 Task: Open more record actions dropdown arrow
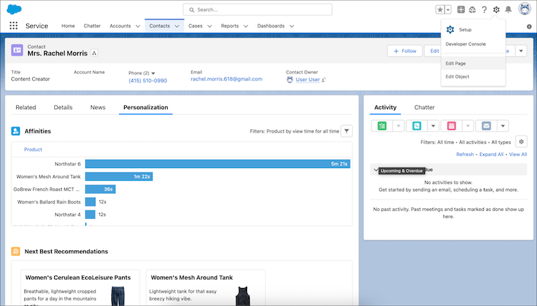[x=521, y=51]
